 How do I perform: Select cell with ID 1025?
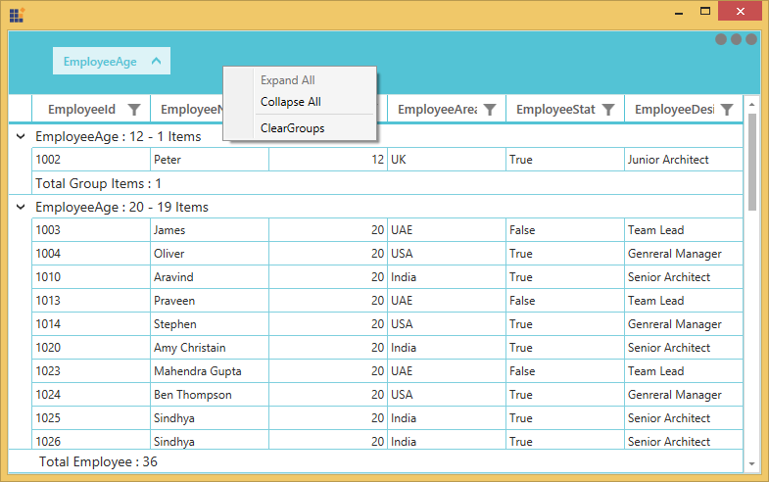coord(91,418)
